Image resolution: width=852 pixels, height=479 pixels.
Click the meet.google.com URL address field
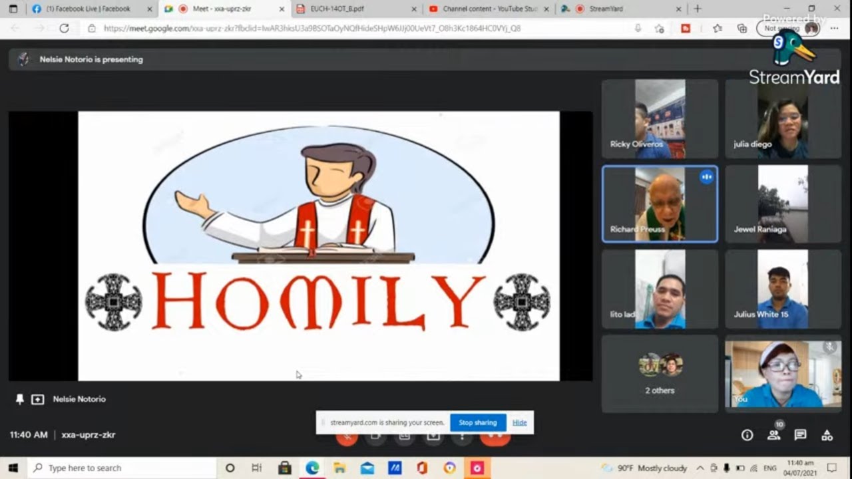pyautogui.click(x=312, y=28)
